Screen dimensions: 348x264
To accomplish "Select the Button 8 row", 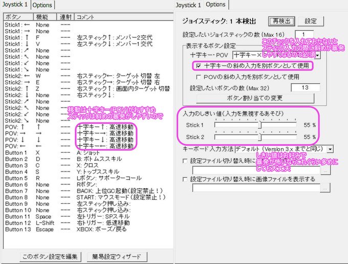I will tap(89, 198).
